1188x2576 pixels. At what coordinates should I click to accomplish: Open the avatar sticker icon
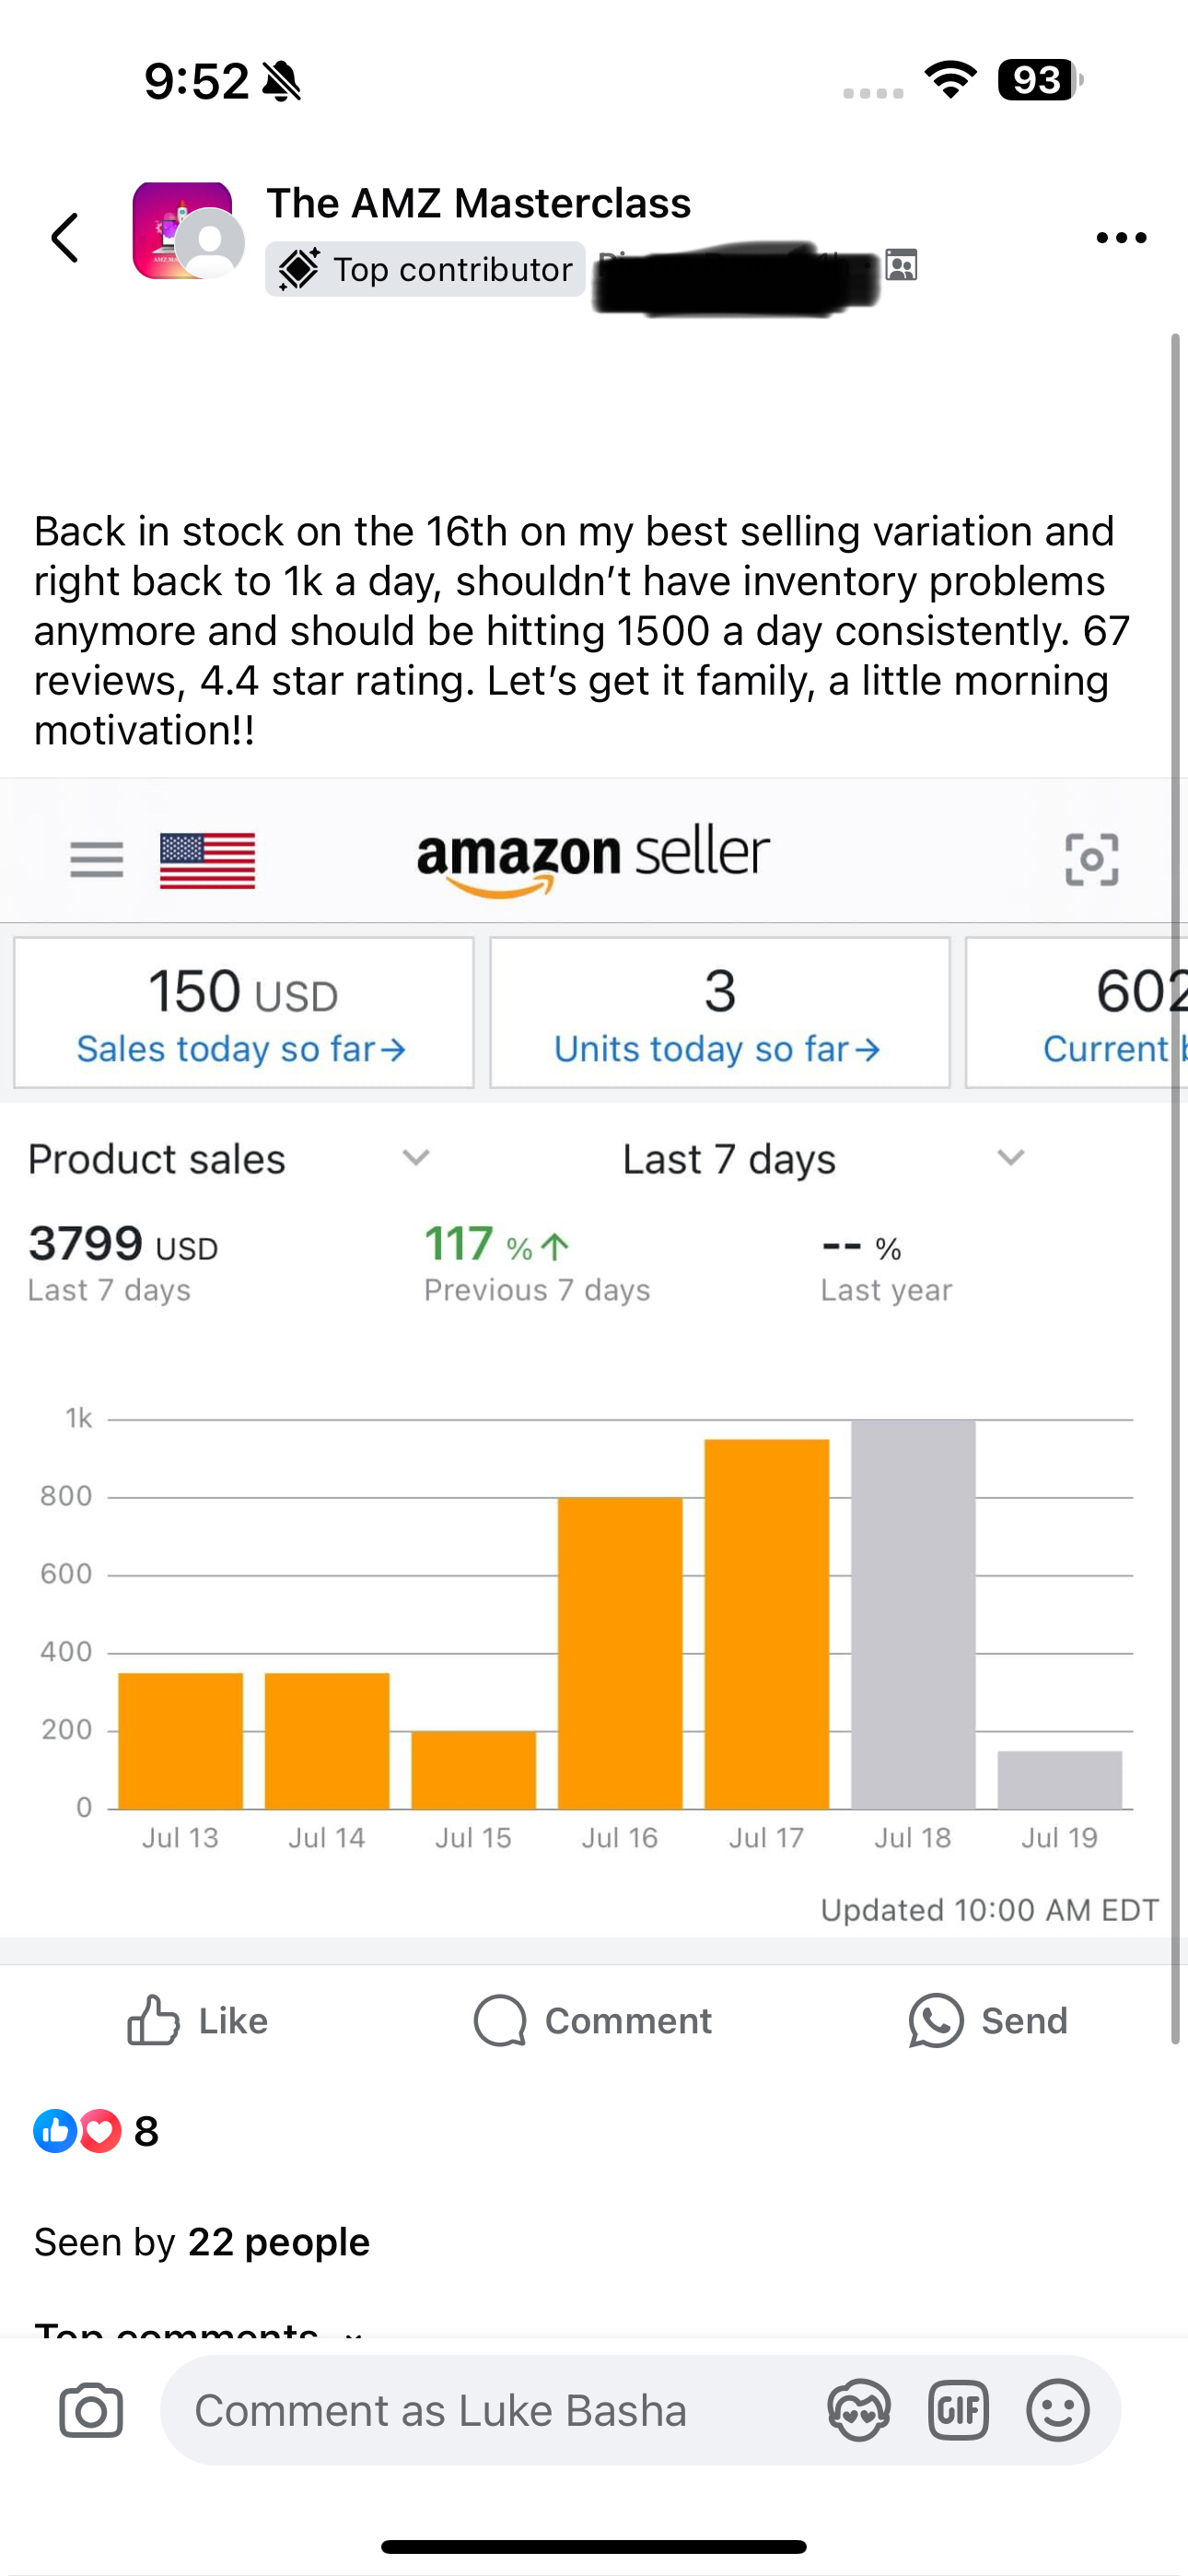point(859,2410)
